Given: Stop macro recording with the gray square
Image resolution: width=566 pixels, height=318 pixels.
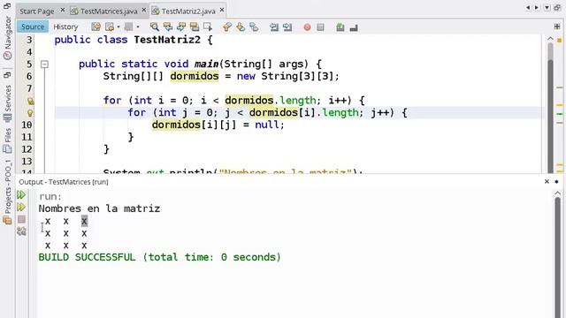Looking at the screenshot, I should pyautogui.click(x=320, y=27).
